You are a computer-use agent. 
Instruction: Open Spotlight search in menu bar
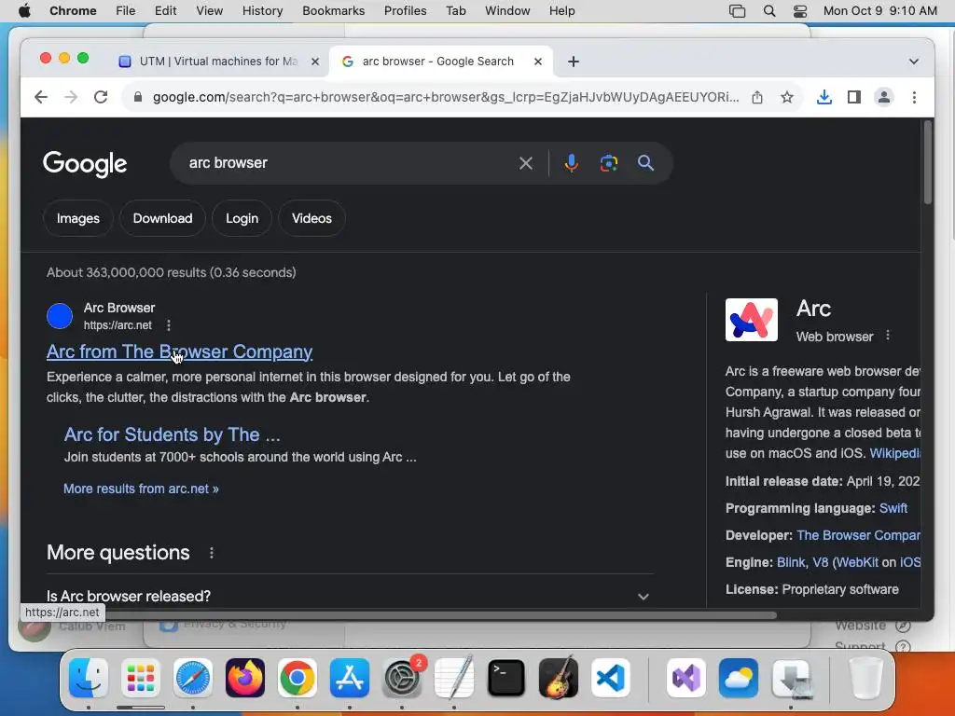[769, 11]
